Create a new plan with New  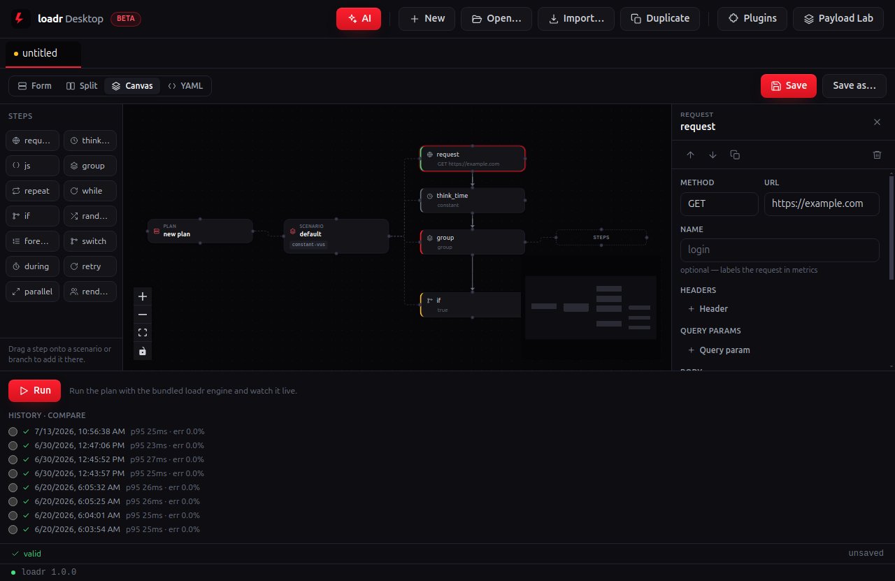pyautogui.click(x=427, y=19)
